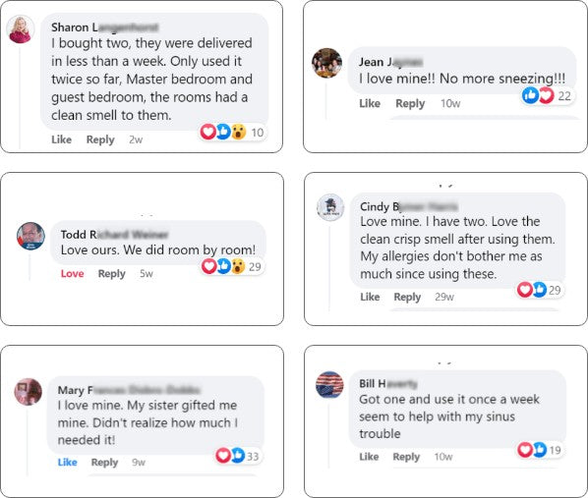The height and width of the screenshot is (498, 588).
Task: Open Sharon L's profile picture
Action: tap(21, 29)
